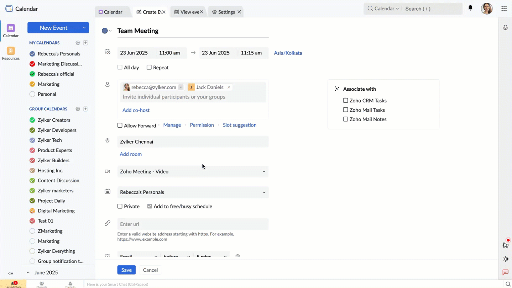Open My Calendars settings gear
The image size is (512, 288).
click(78, 43)
